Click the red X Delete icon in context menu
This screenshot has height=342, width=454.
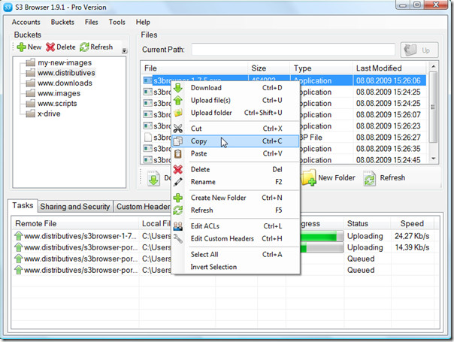coord(178,169)
